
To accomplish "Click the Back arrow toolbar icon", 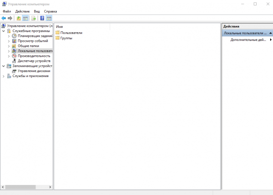I will point(4,18).
